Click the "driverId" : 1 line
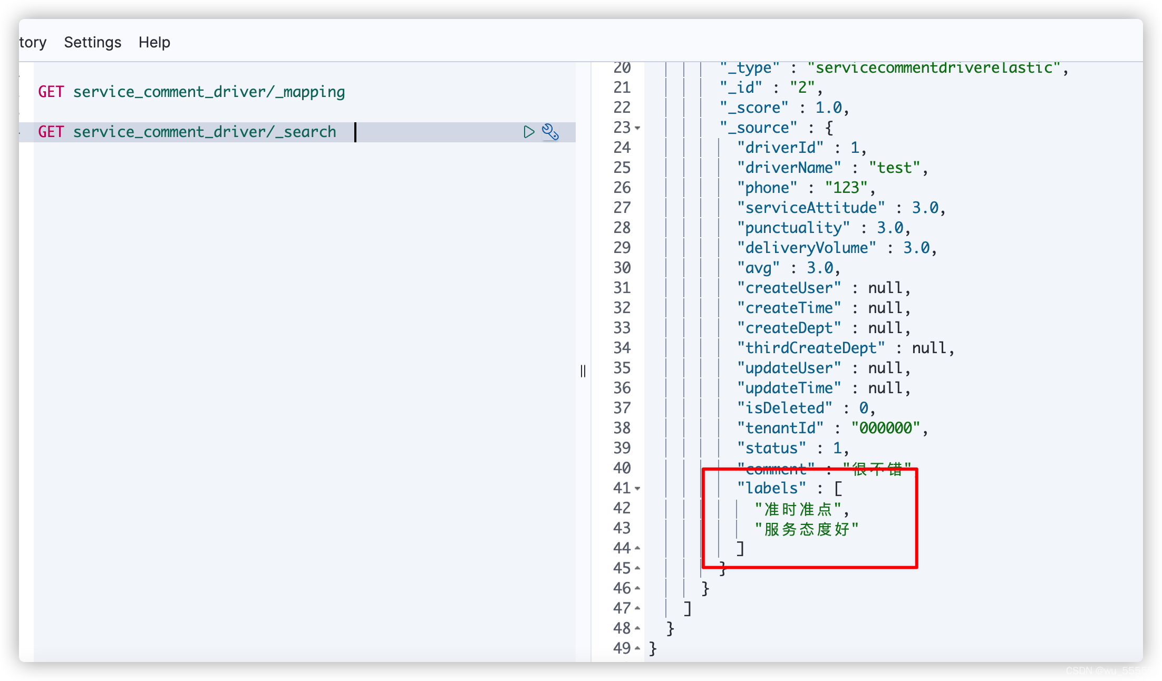The width and height of the screenshot is (1162, 681). (802, 148)
